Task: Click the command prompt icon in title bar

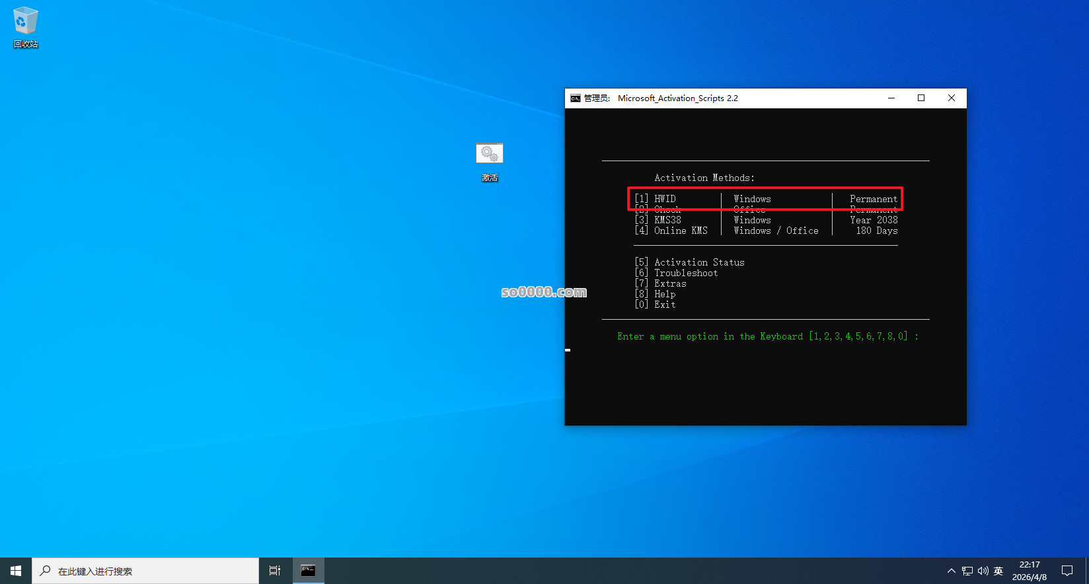Action: tap(576, 98)
